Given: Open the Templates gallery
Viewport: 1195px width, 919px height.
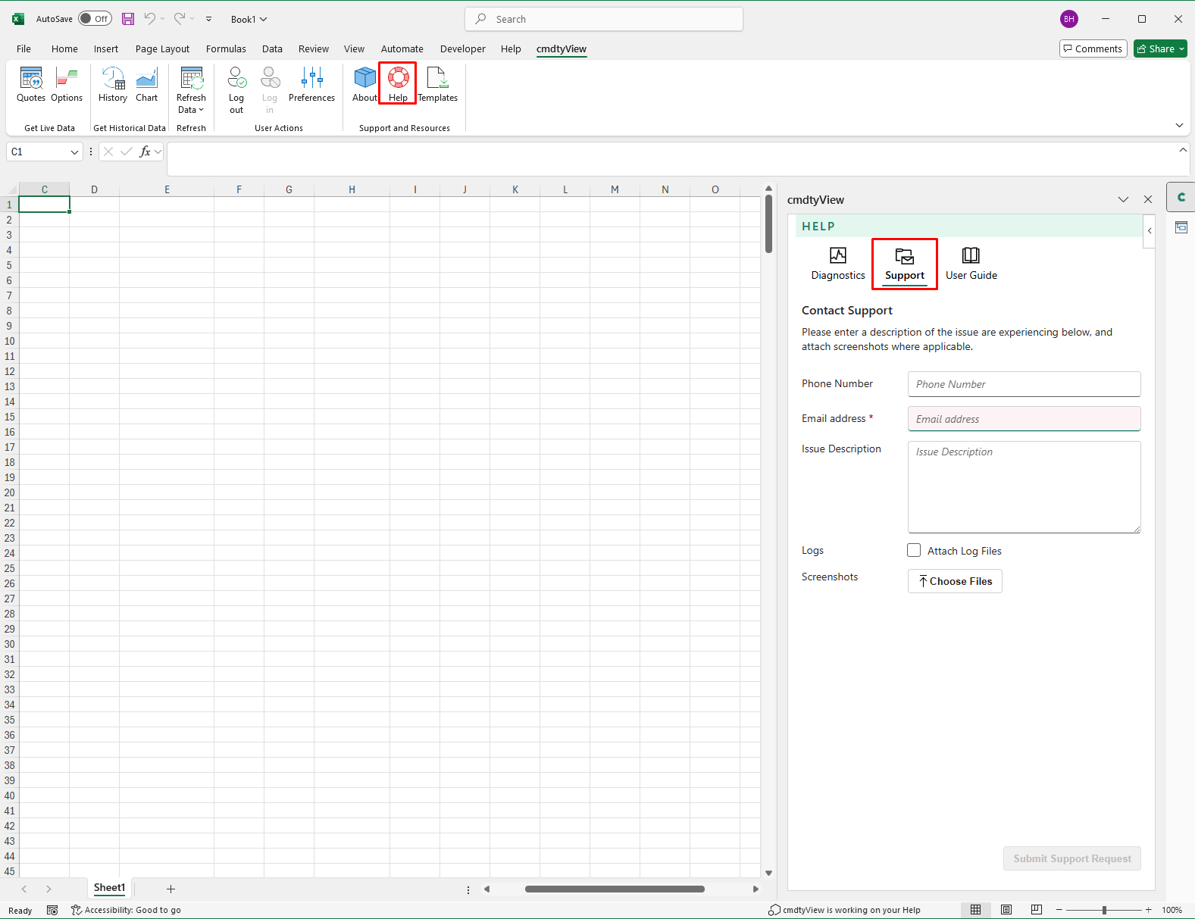Looking at the screenshot, I should [438, 84].
